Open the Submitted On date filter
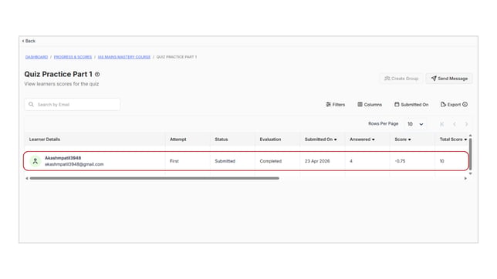 [411, 105]
